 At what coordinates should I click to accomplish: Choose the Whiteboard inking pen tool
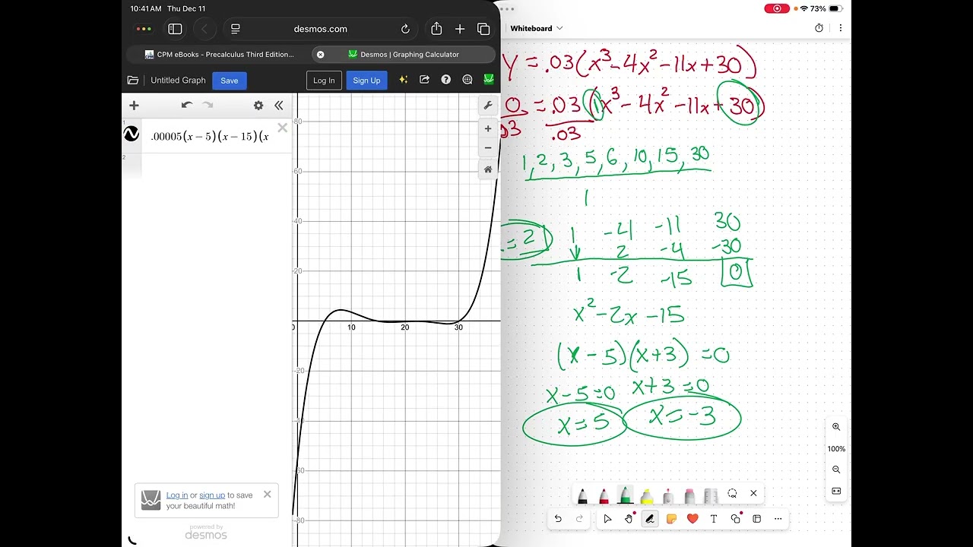pos(650,519)
